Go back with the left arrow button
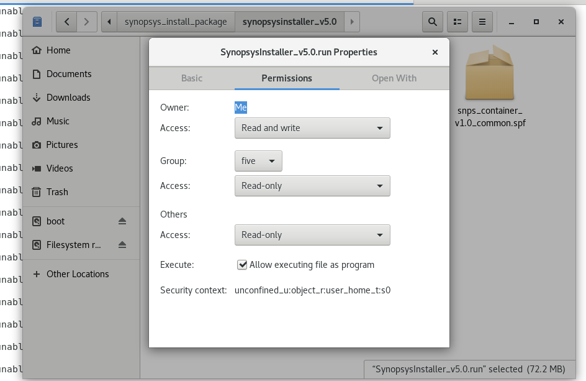The width and height of the screenshot is (586, 381). click(x=66, y=22)
